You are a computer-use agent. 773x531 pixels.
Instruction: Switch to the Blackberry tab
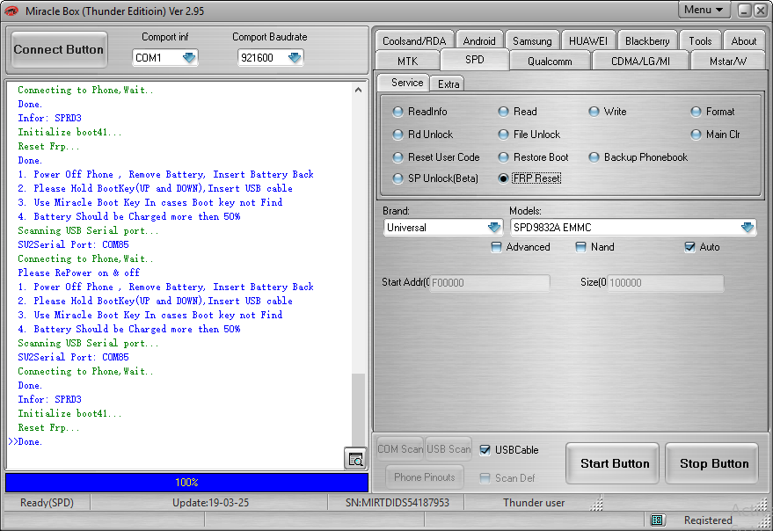point(647,41)
